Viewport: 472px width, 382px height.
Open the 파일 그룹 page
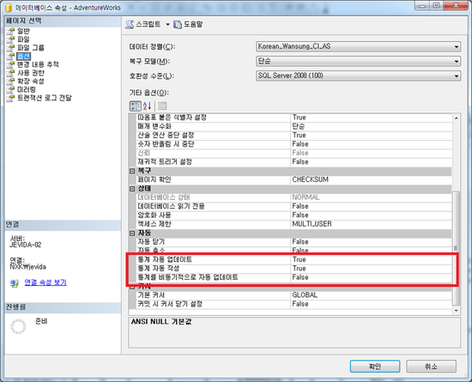pos(30,47)
